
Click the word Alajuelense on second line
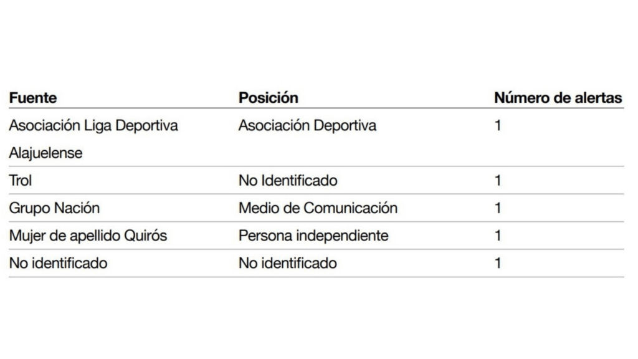45,153
